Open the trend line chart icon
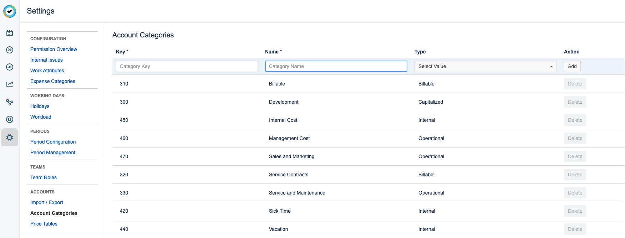 [x=10, y=84]
